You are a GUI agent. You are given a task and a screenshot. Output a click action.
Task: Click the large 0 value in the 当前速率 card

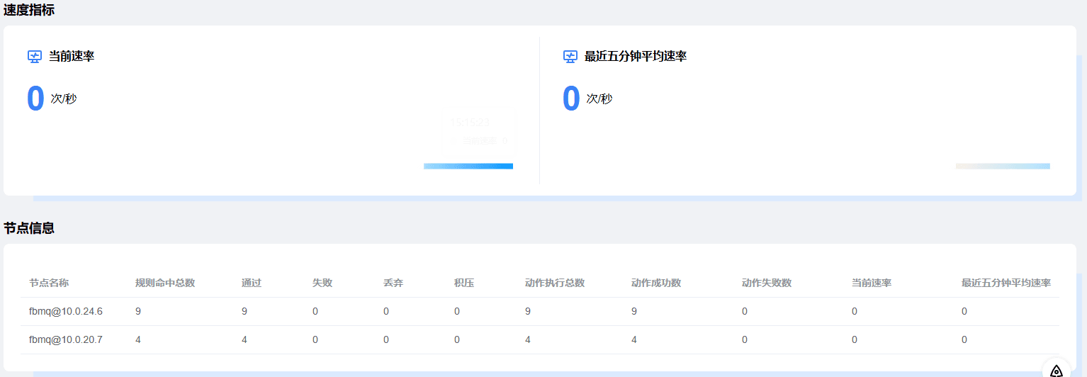(x=35, y=99)
